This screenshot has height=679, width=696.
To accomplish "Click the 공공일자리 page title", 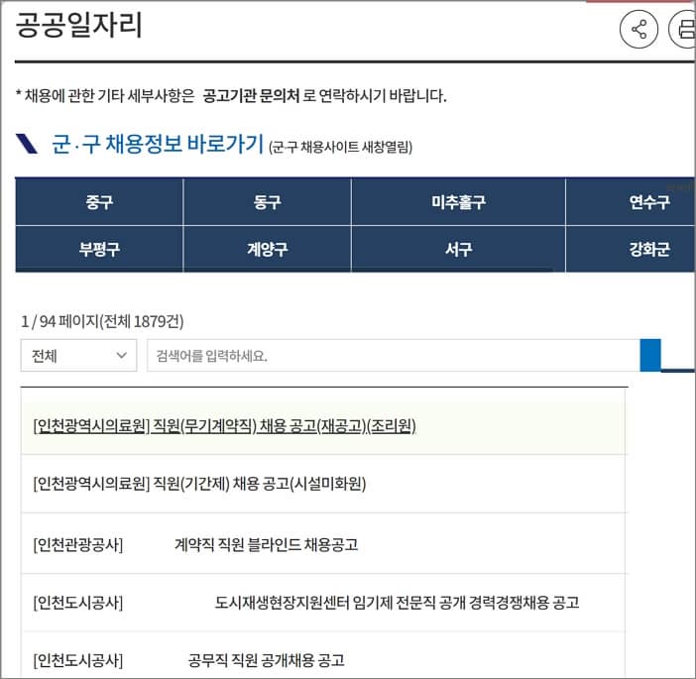I will click(78, 25).
